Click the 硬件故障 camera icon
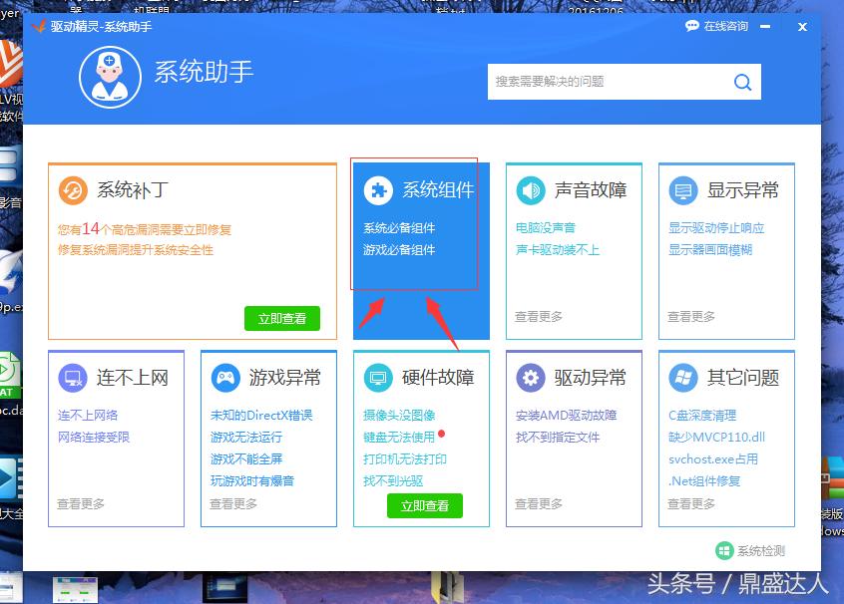The height and width of the screenshot is (604, 844). coord(377,377)
